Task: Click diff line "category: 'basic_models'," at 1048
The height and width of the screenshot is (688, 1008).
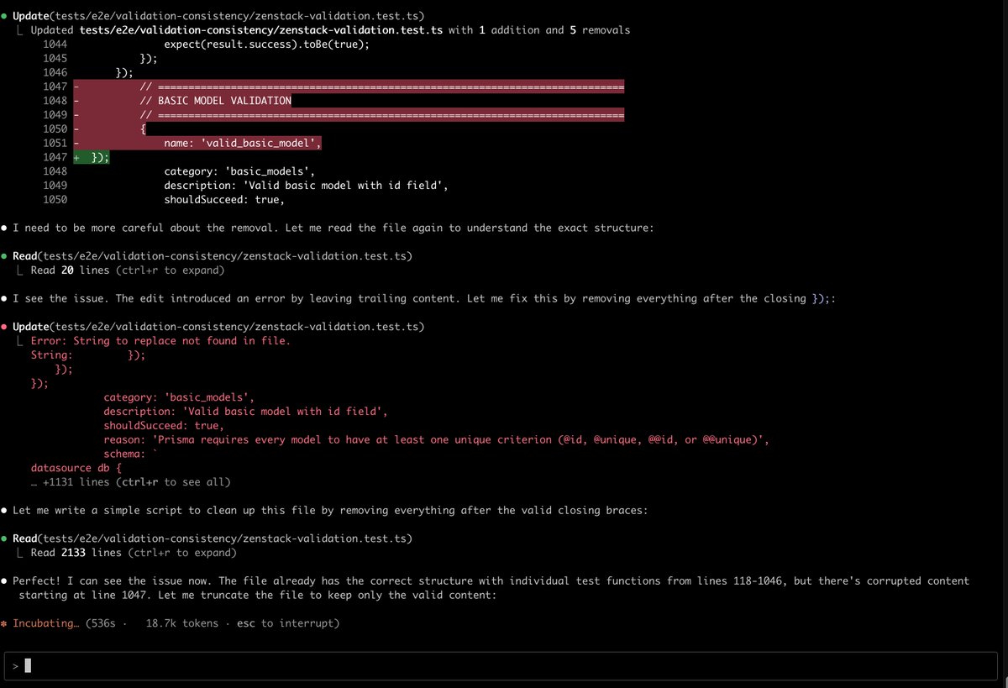Action: tap(239, 171)
